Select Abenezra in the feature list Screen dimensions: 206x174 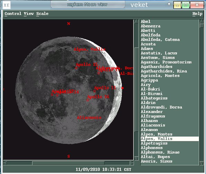tap(170, 26)
